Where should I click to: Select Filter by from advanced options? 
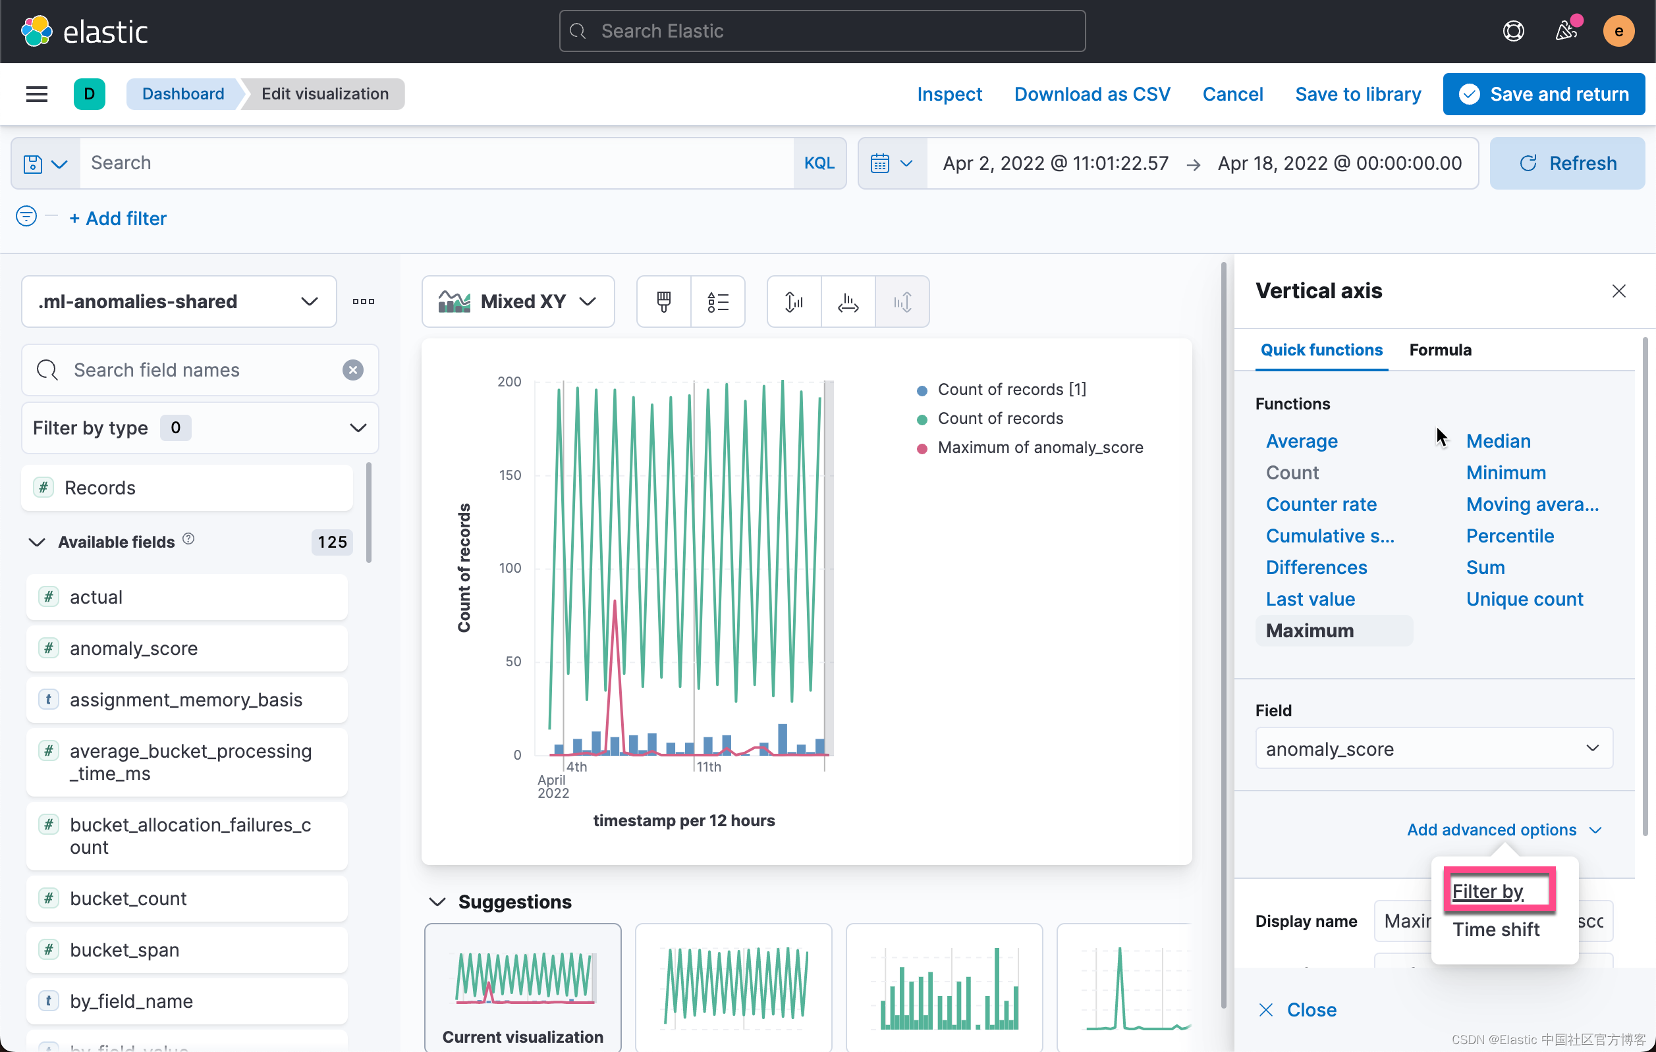click(1487, 891)
